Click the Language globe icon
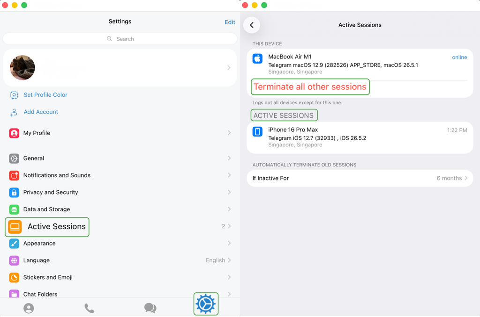 tap(14, 260)
